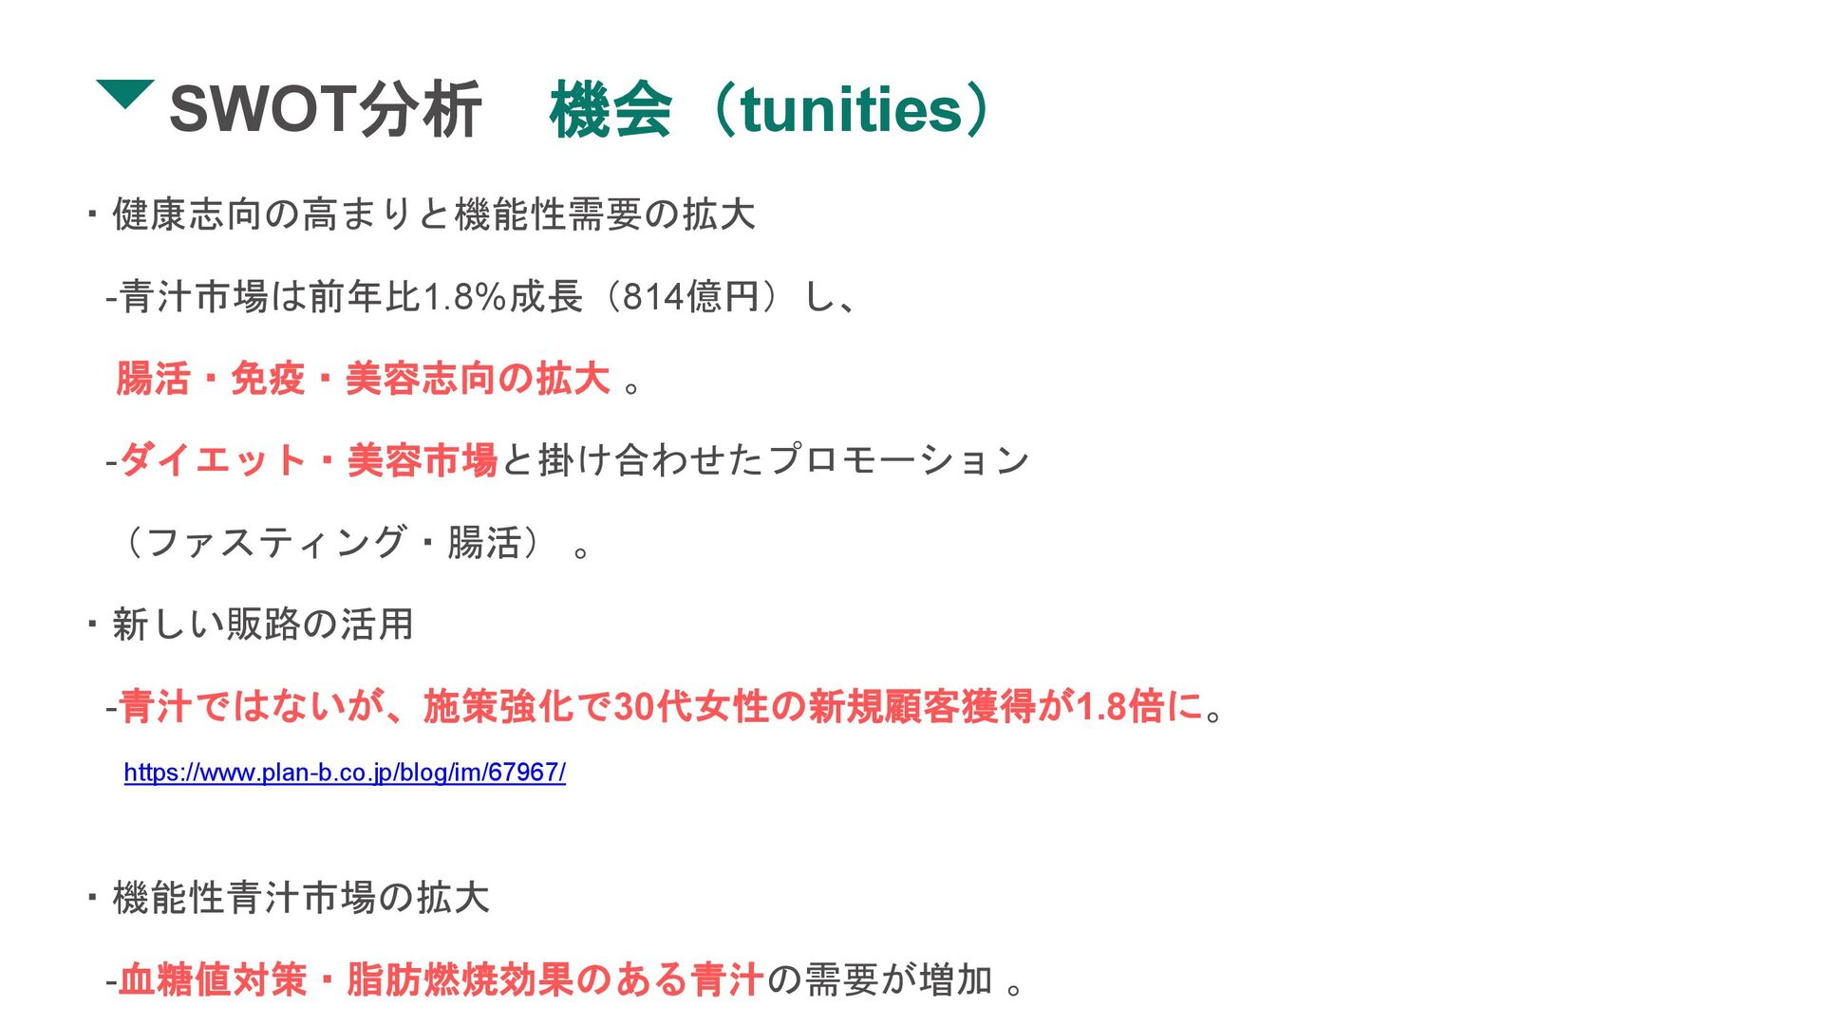Click the の需要が増加 text
1823x1025 pixels.
pos(879,979)
